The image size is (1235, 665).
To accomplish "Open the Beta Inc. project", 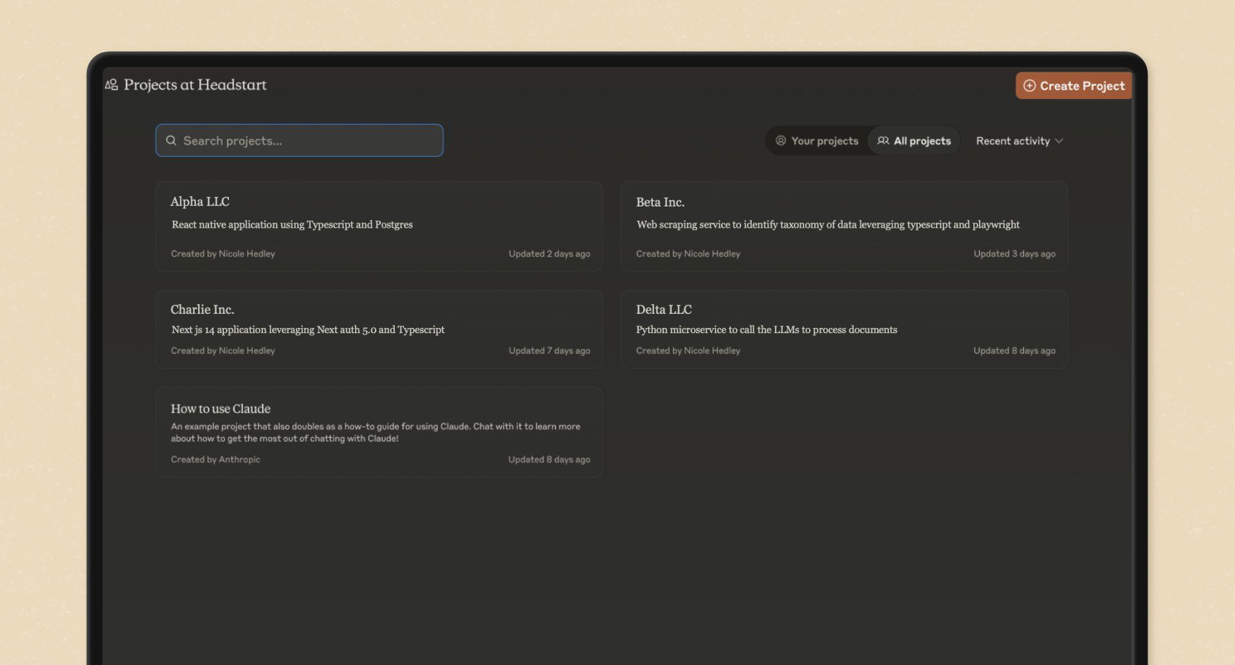I will tap(844, 226).
